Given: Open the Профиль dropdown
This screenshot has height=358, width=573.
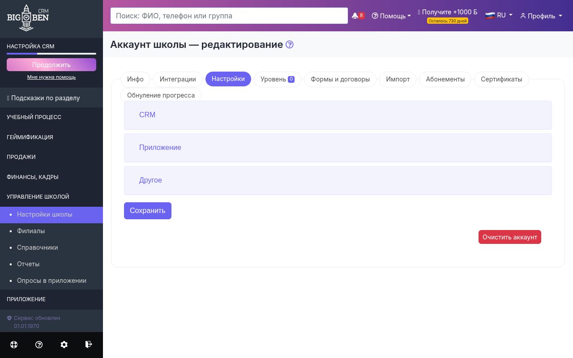Looking at the screenshot, I should coord(541,16).
